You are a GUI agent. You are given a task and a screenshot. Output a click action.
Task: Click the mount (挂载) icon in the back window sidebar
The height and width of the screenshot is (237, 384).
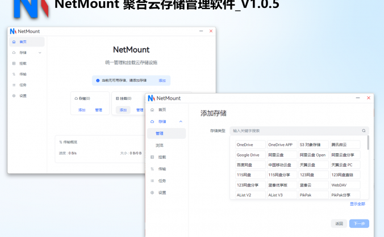pos(14,64)
